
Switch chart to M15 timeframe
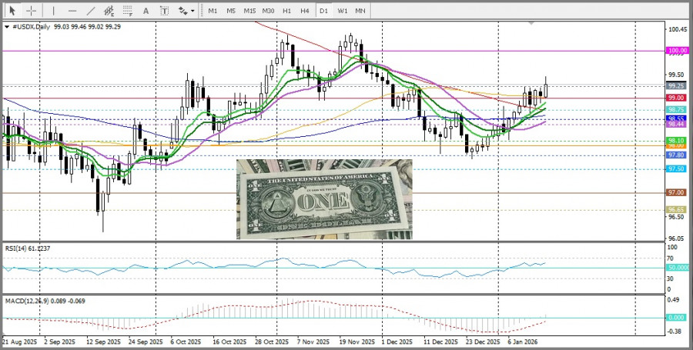click(249, 11)
